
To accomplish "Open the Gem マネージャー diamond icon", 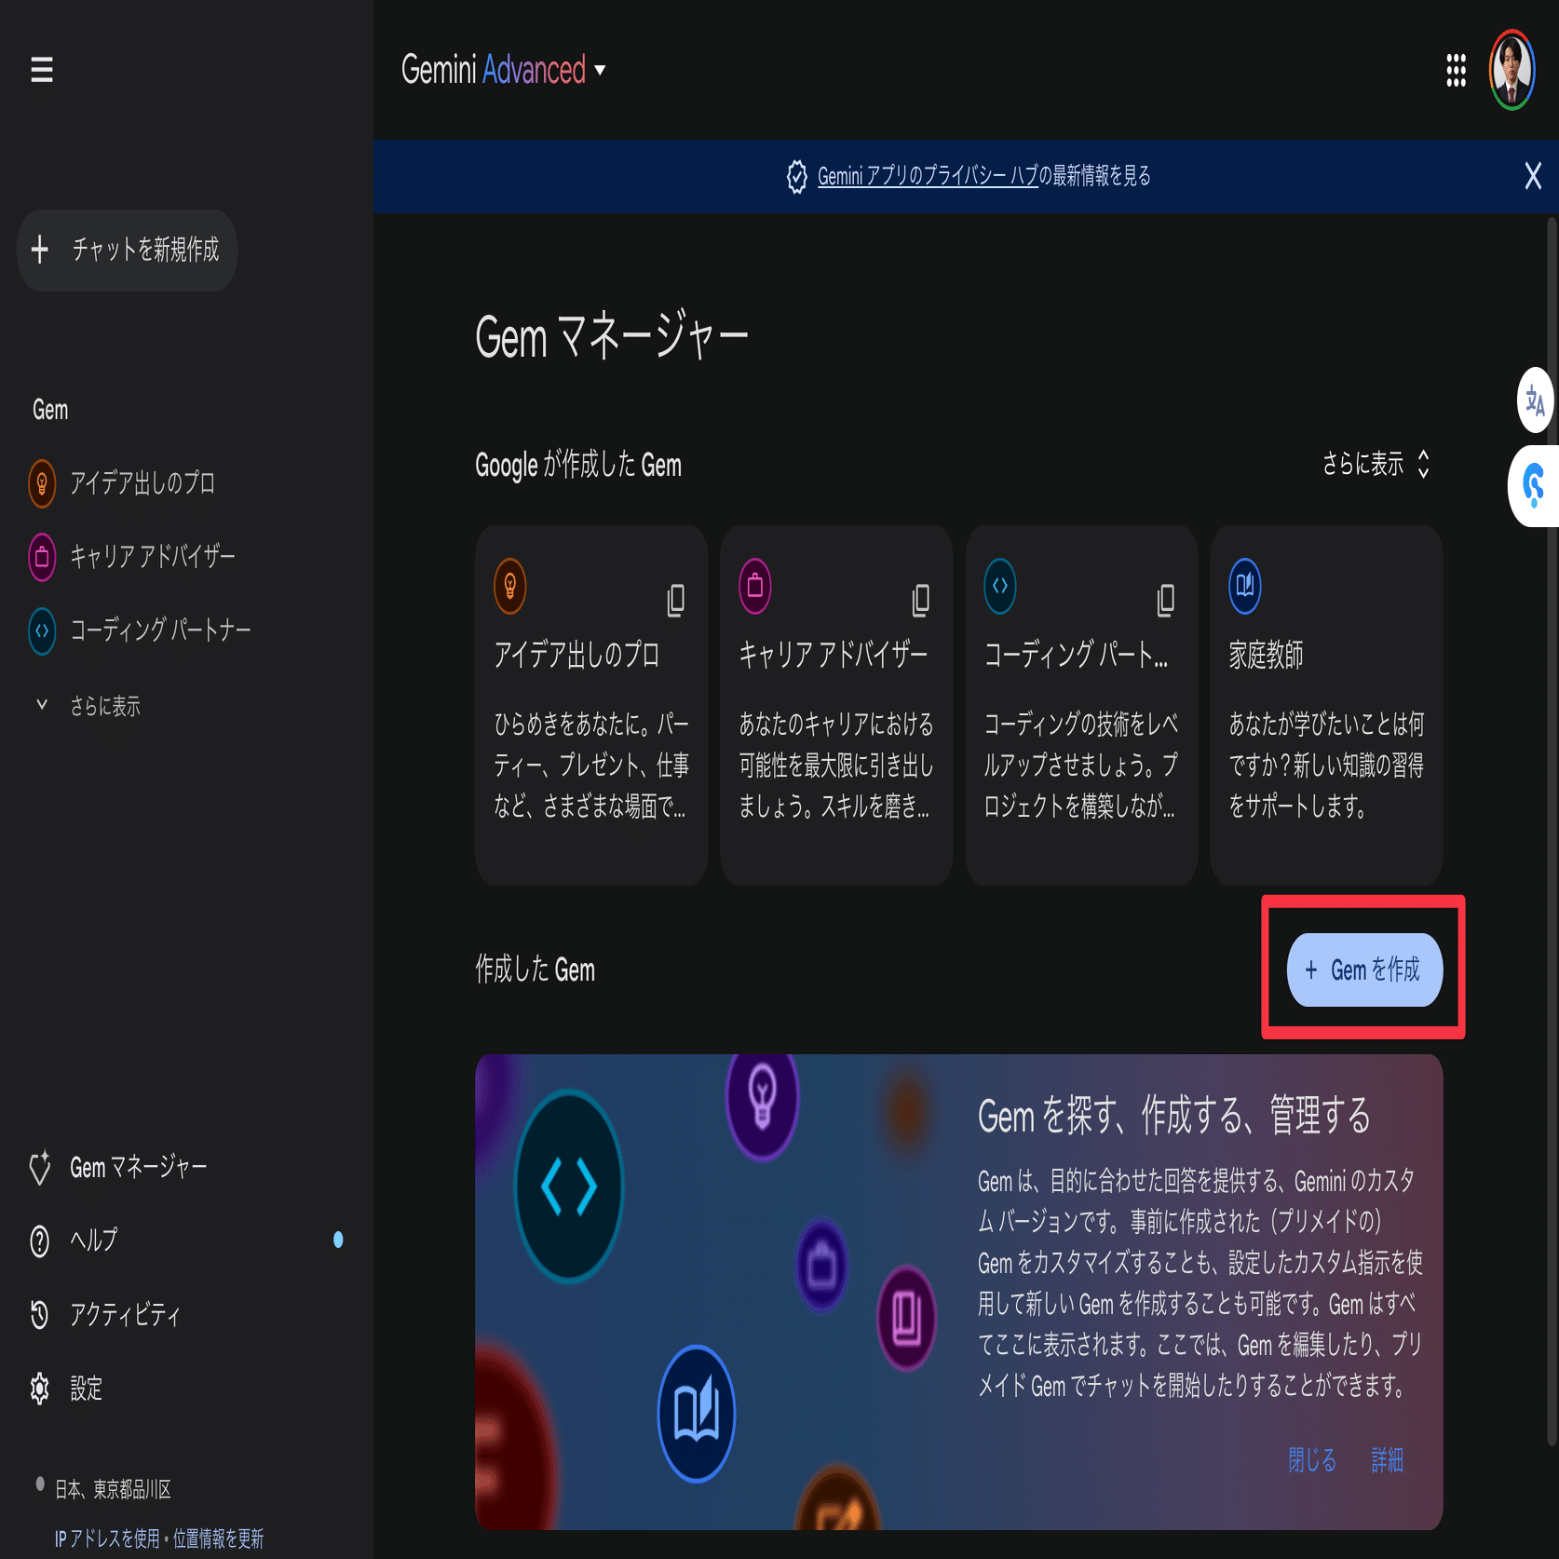I will (x=39, y=1167).
